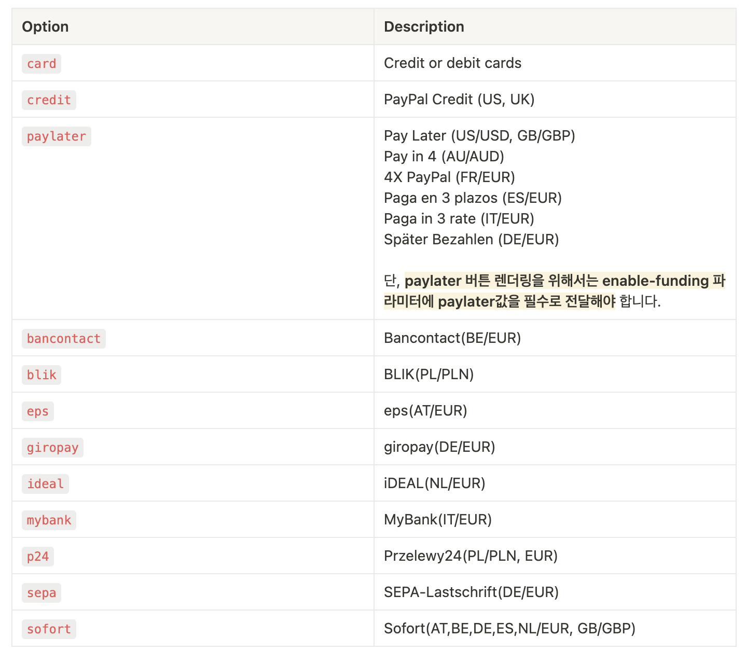This screenshot has width=746, height=665.
Task: Click 'Credit or debit cards' description
Action: (452, 63)
